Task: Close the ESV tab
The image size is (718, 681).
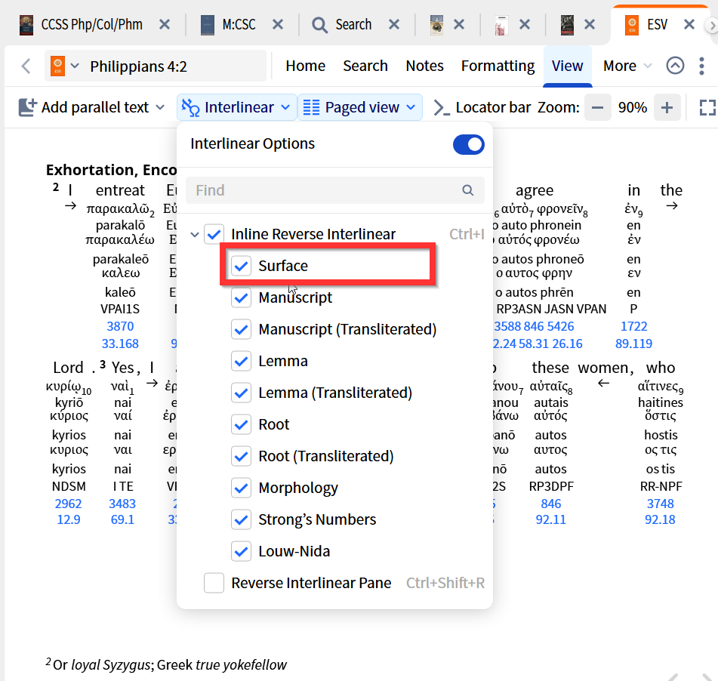Action: (x=689, y=24)
